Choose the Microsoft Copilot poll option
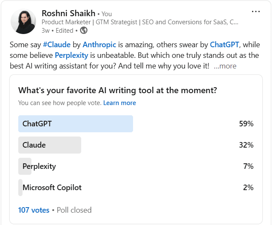Viewport: 272px width, 225px height. (x=52, y=188)
